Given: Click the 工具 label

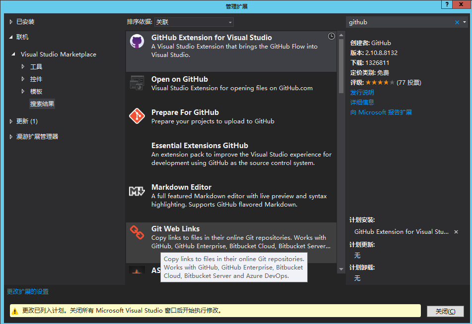Looking at the screenshot, I should [x=36, y=67].
